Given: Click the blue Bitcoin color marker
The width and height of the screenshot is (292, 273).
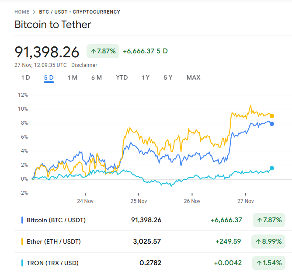Looking at the screenshot, I should point(22,220).
